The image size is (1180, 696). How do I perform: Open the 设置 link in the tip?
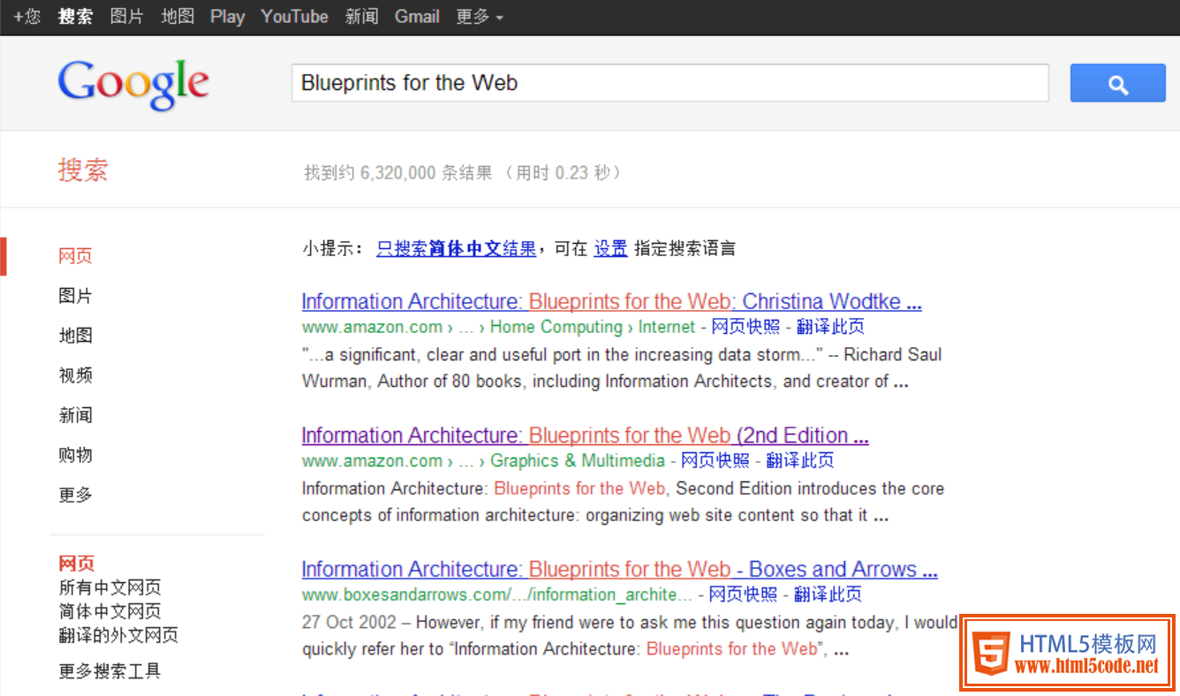tap(610, 249)
